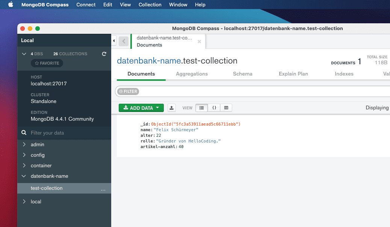Collapse the datenbank-name database
The width and height of the screenshot is (390, 227).
pos(24,176)
